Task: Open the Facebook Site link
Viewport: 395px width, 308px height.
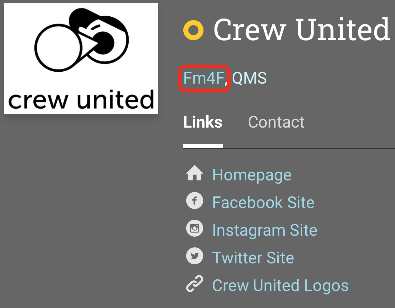Action: click(x=264, y=202)
